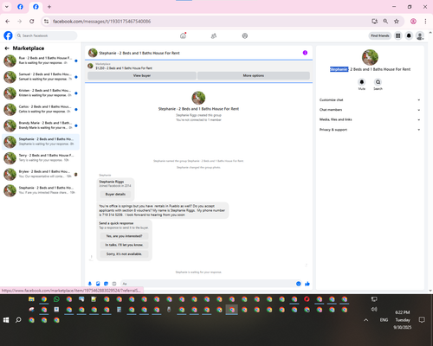
Task: Attach a file using the composer icon
Action: coord(98,284)
